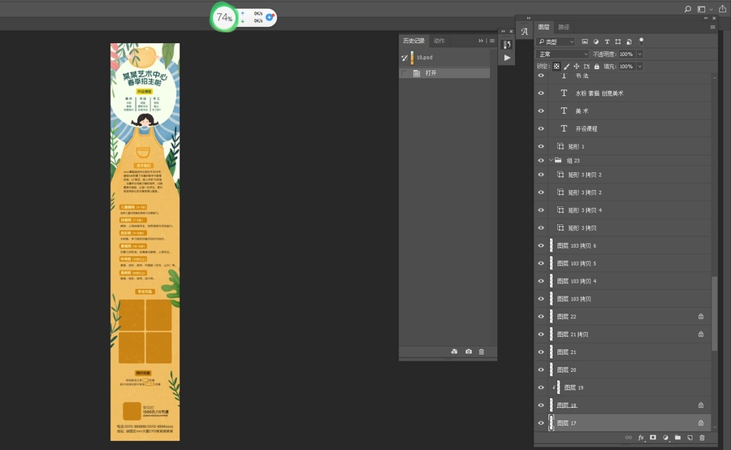
Task: Filter layers by smart object icon
Action: [629, 41]
